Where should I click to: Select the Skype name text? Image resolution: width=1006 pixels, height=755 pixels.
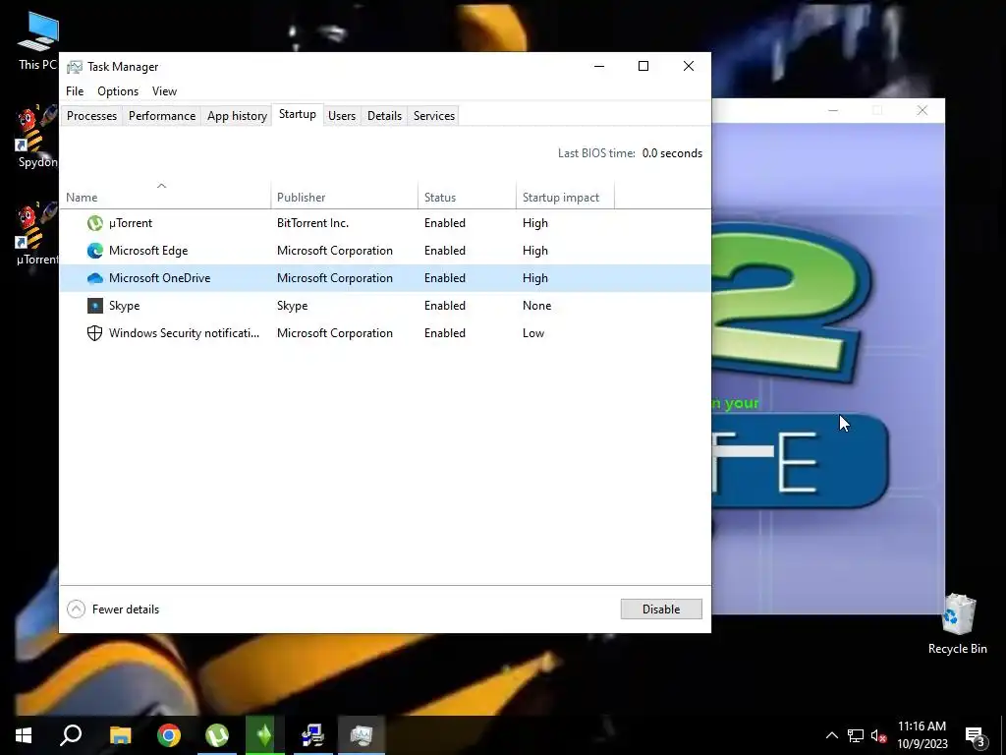click(x=124, y=306)
